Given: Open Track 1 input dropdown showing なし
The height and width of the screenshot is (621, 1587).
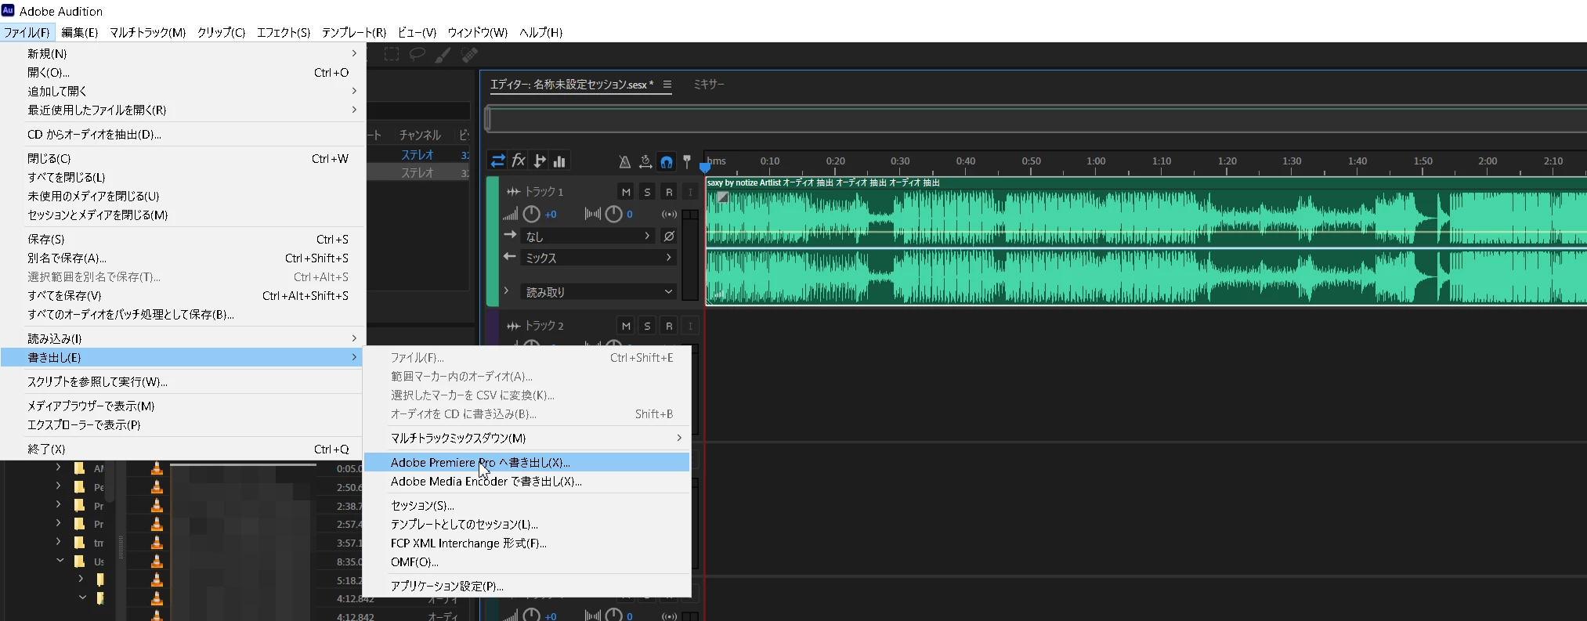Looking at the screenshot, I should pyautogui.click(x=587, y=236).
